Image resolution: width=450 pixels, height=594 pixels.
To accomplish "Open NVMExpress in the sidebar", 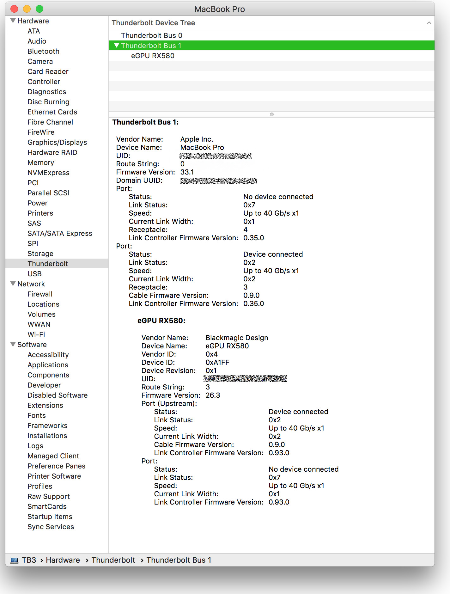I will (48, 173).
